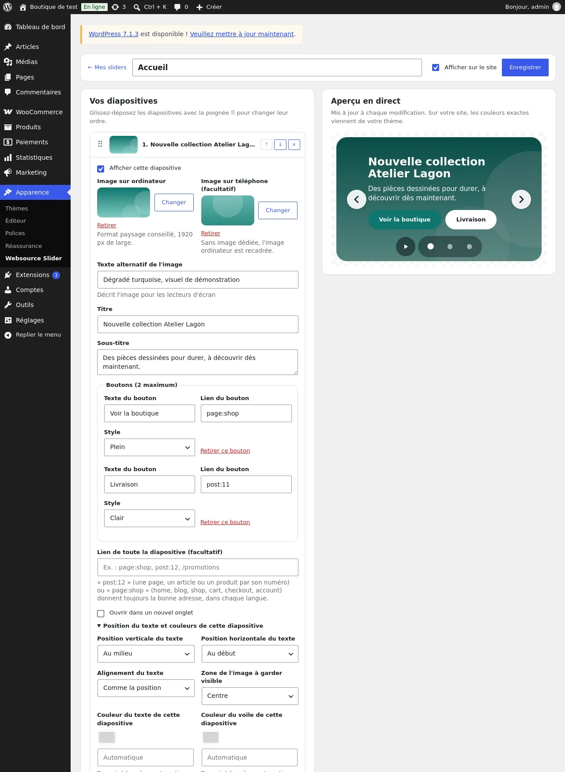Open the Boutique de test home icon
The width and height of the screenshot is (565, 772).
coord(23,7)
